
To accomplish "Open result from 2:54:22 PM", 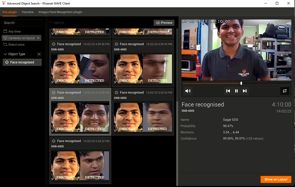I will [x=80, y=160].
